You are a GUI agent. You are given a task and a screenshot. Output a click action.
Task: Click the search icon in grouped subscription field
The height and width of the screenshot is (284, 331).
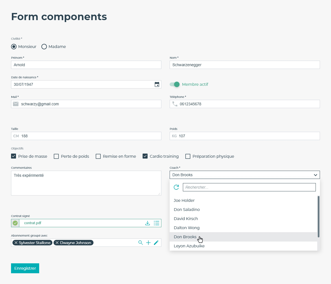141,243
